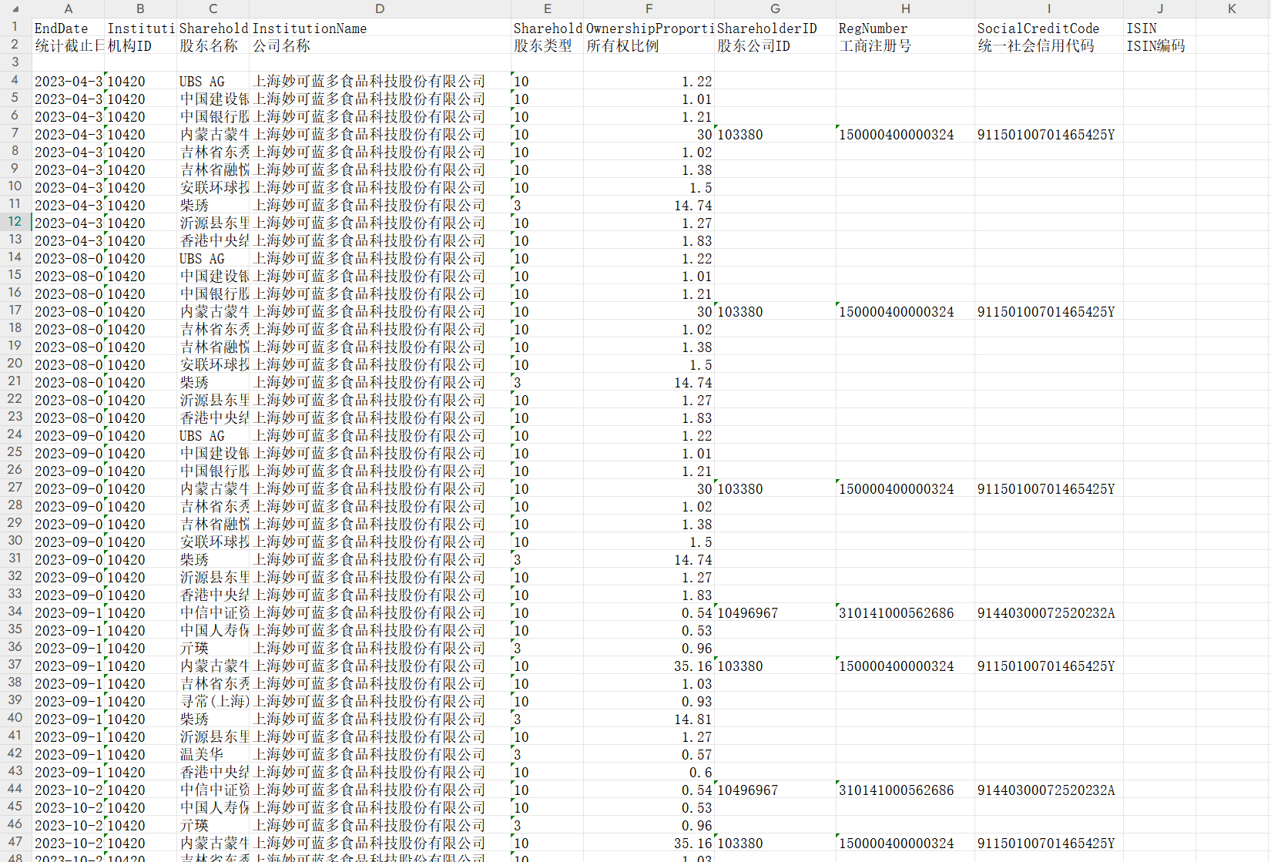Click the 所有权比例 cell in row 2
This screenshot has width=1271, height=862.
point(649,46)
